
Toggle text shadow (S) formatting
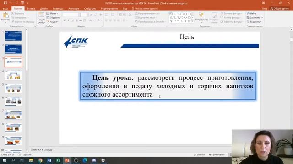tap(76, 20)
